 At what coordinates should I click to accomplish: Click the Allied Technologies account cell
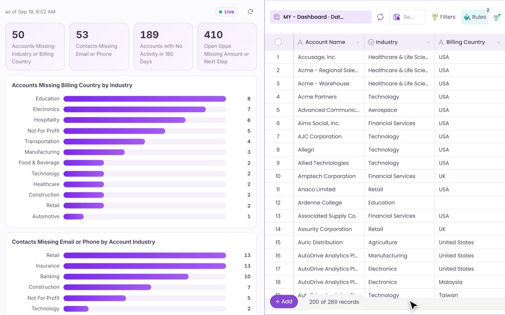pyautogui.click(x=329, y=163)
